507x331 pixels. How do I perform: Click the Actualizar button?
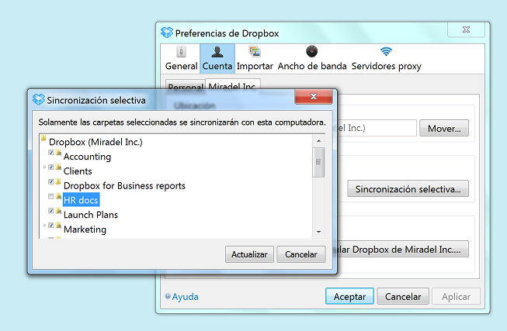coord(249,254)
